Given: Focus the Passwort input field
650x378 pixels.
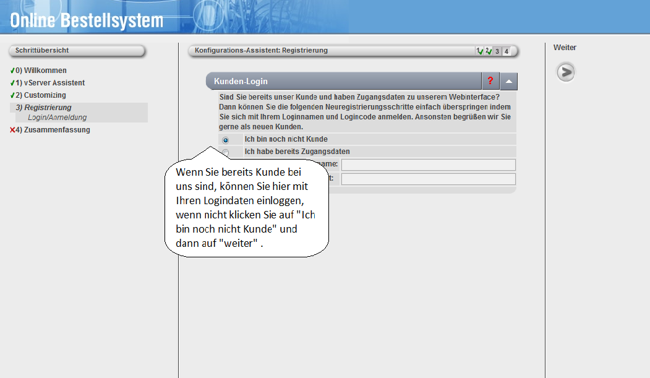Looking at the screenshot, I should [x=428, y=179].
